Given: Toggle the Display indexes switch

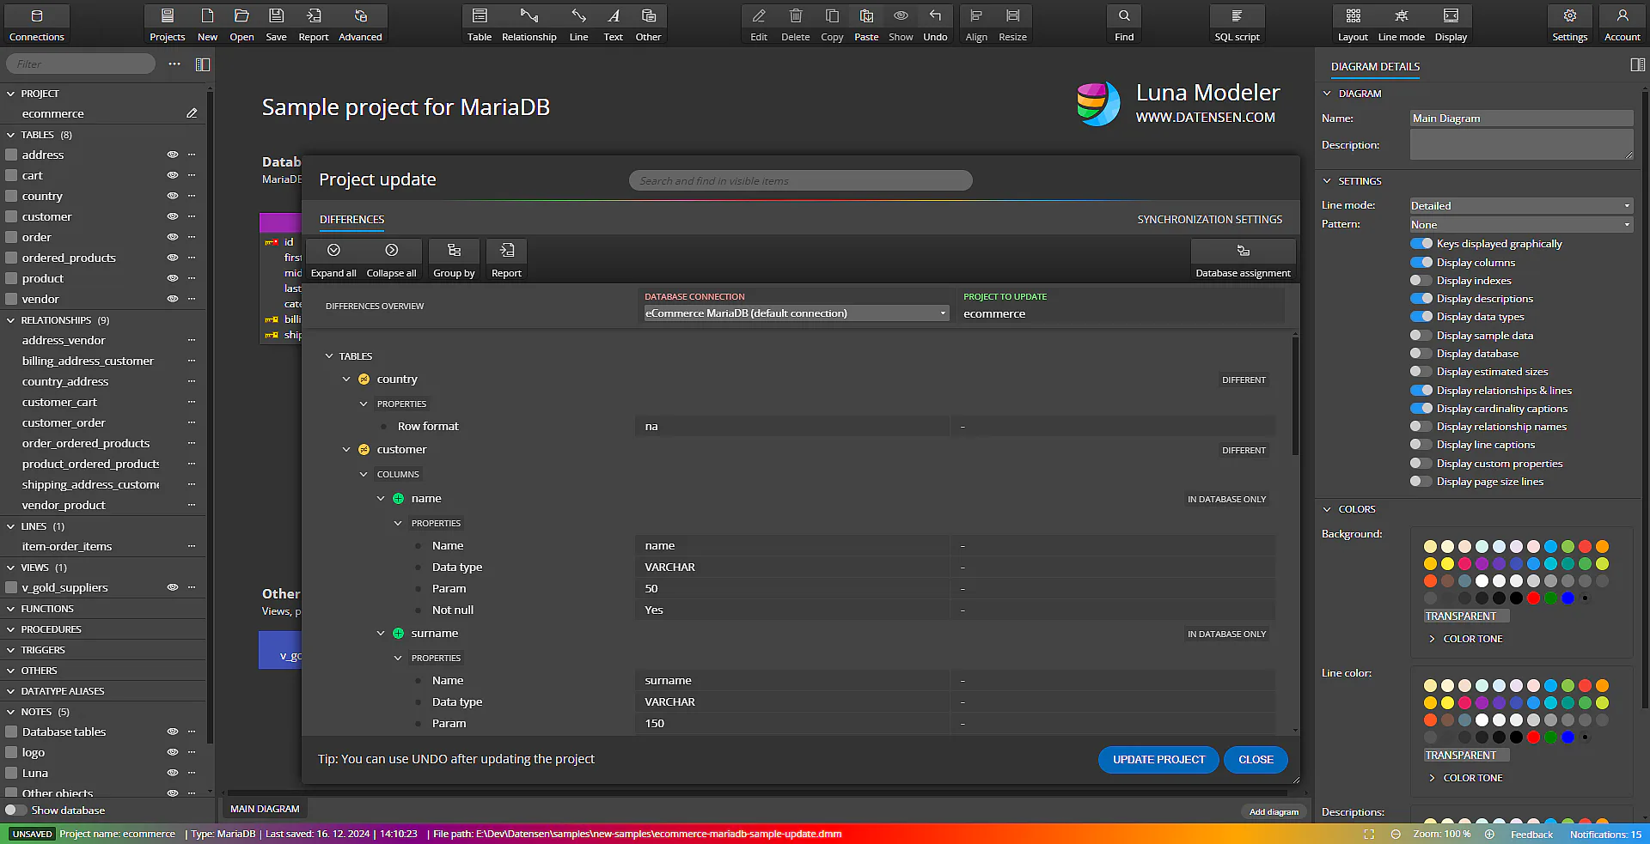Looking at the screenshot, I should coord(1421,281).
